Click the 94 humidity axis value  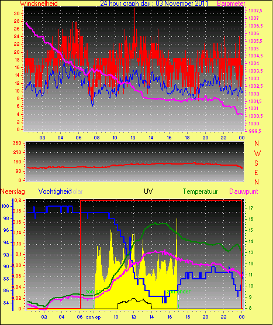tap(6, 242)
